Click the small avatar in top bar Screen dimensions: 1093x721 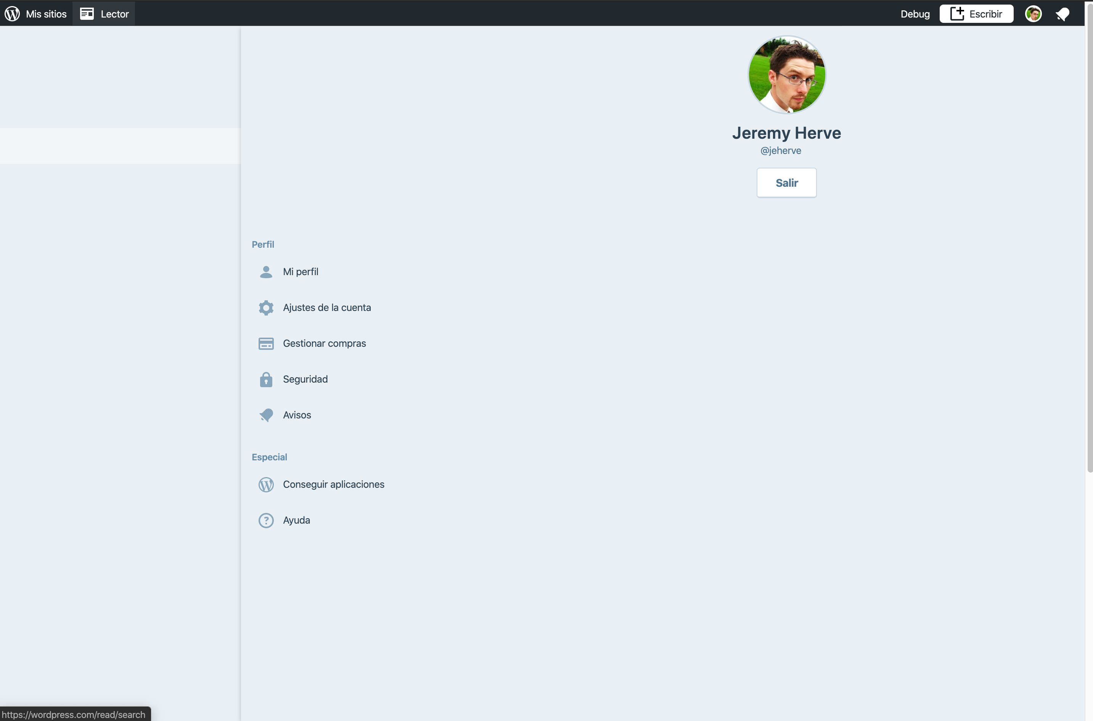pyautogui.click(x=1033, y=14)
